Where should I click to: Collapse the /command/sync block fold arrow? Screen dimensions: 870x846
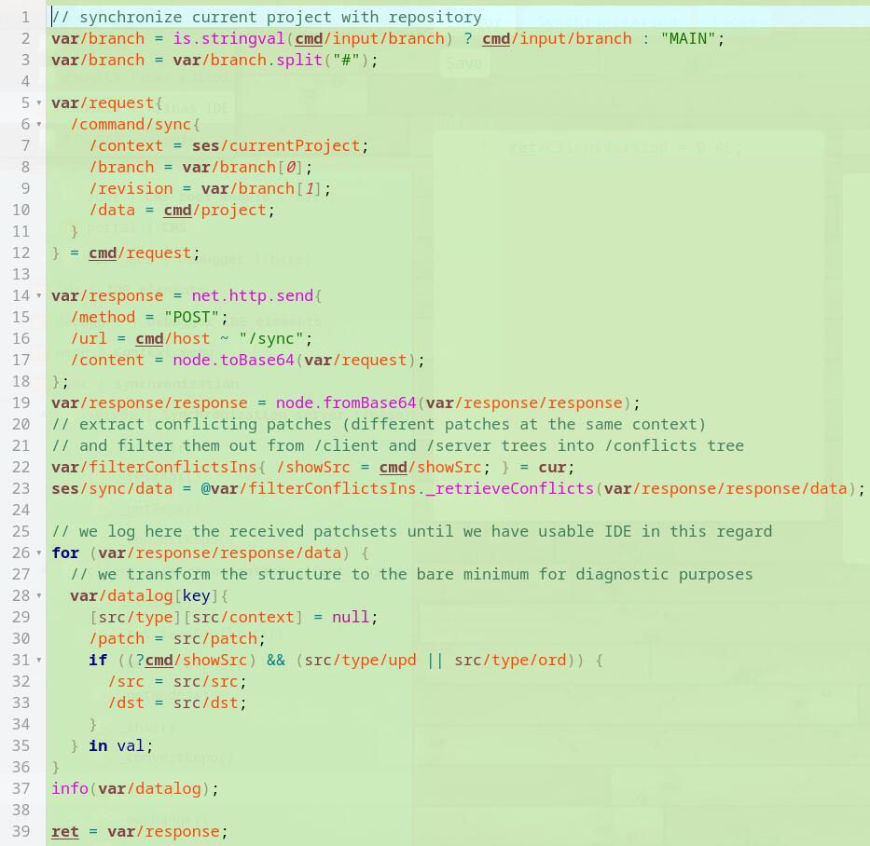(x=38, y=125)
